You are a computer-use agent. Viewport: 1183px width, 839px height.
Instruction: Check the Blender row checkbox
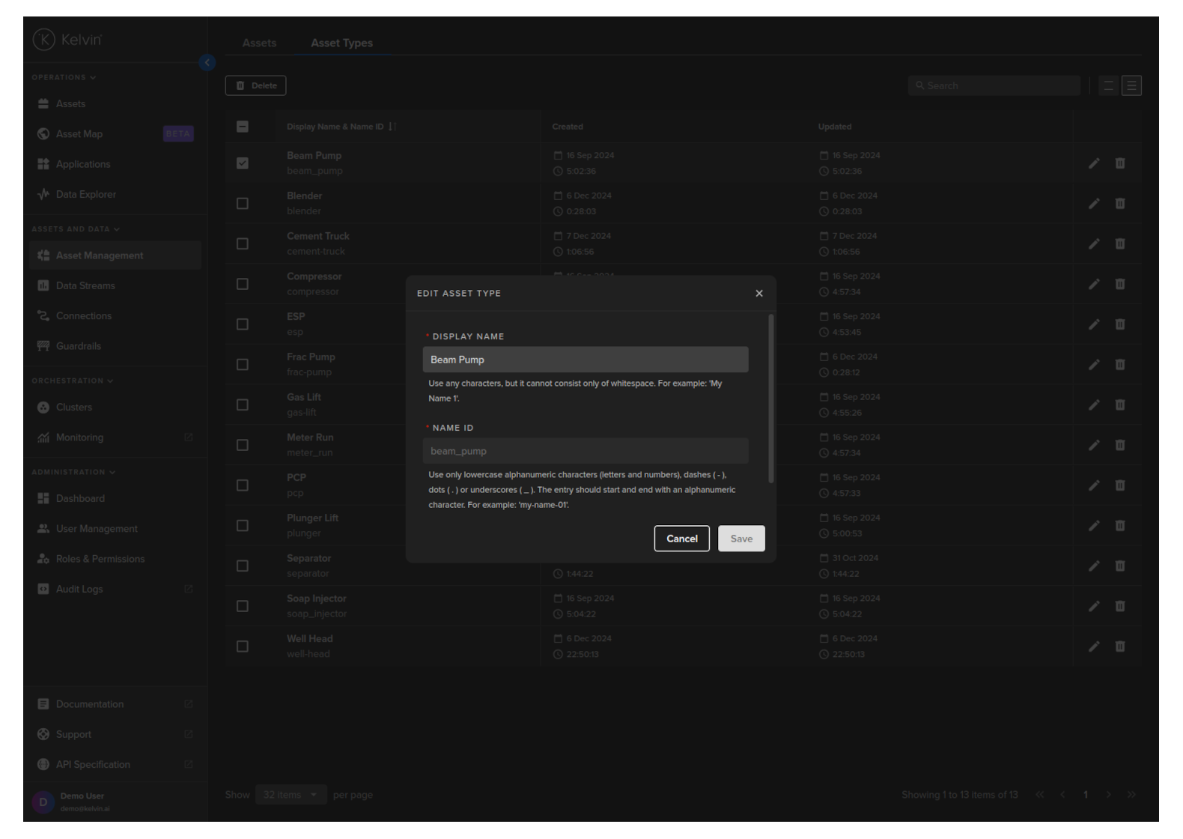[243, 204]
